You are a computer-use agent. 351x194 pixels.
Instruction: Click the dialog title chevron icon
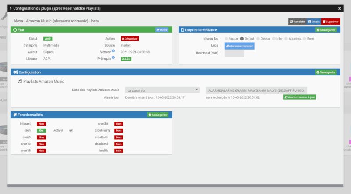click(11, 8)
